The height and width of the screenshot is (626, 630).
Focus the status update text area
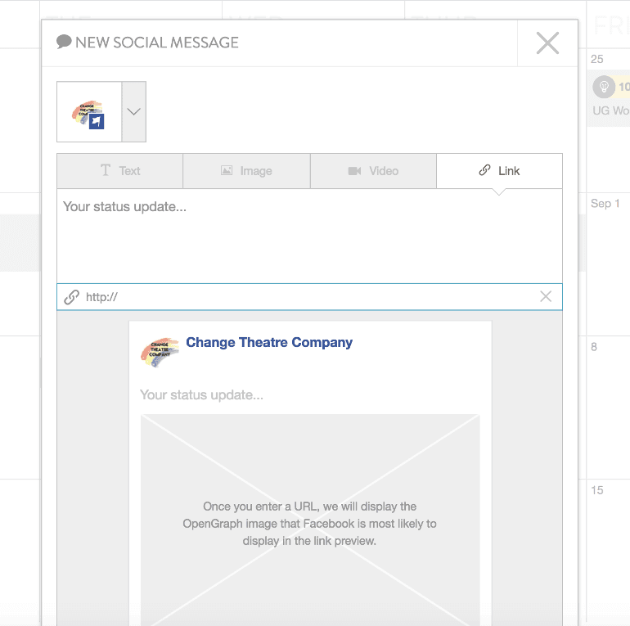coord(309,236)
